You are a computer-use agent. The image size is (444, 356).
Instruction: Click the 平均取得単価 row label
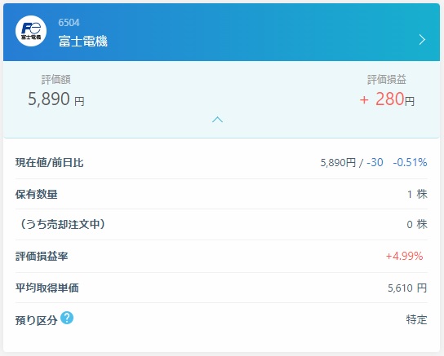[47, 288]
